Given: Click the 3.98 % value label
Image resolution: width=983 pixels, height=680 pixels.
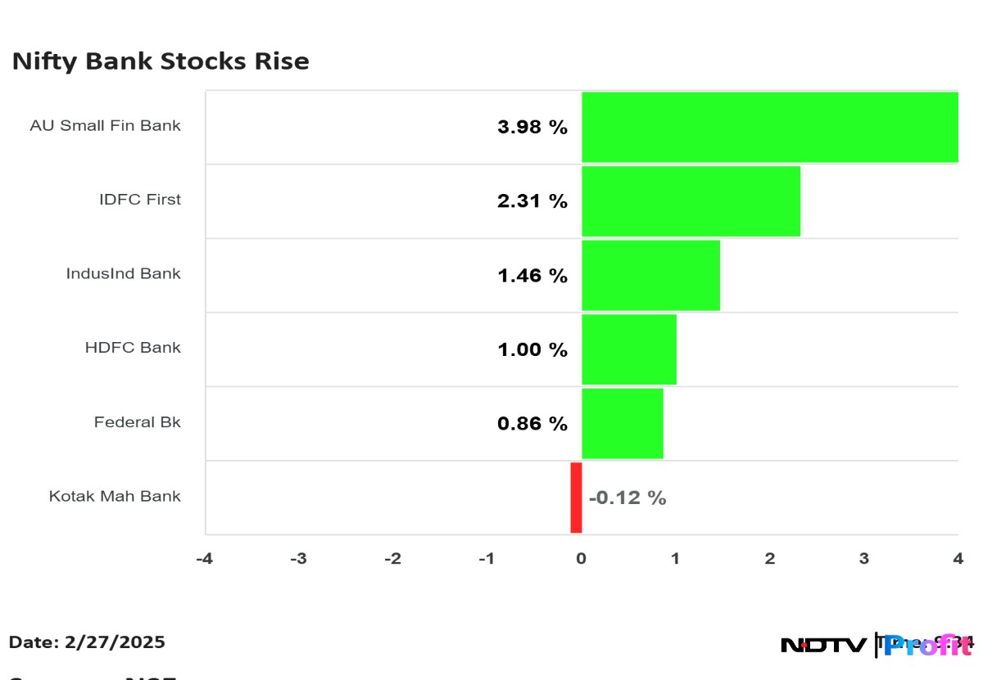Looking at the screenshot, I should [532, 127].
